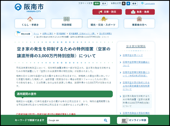Open 都市整備課（広域まちづくり課） breadcrumb link
The width and height of the screenshot is (170, 126).
(82, 34)
